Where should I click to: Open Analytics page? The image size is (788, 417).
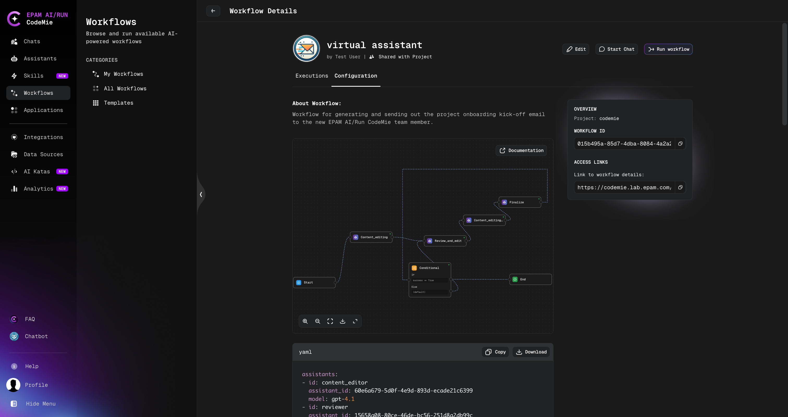click(38, 188)
